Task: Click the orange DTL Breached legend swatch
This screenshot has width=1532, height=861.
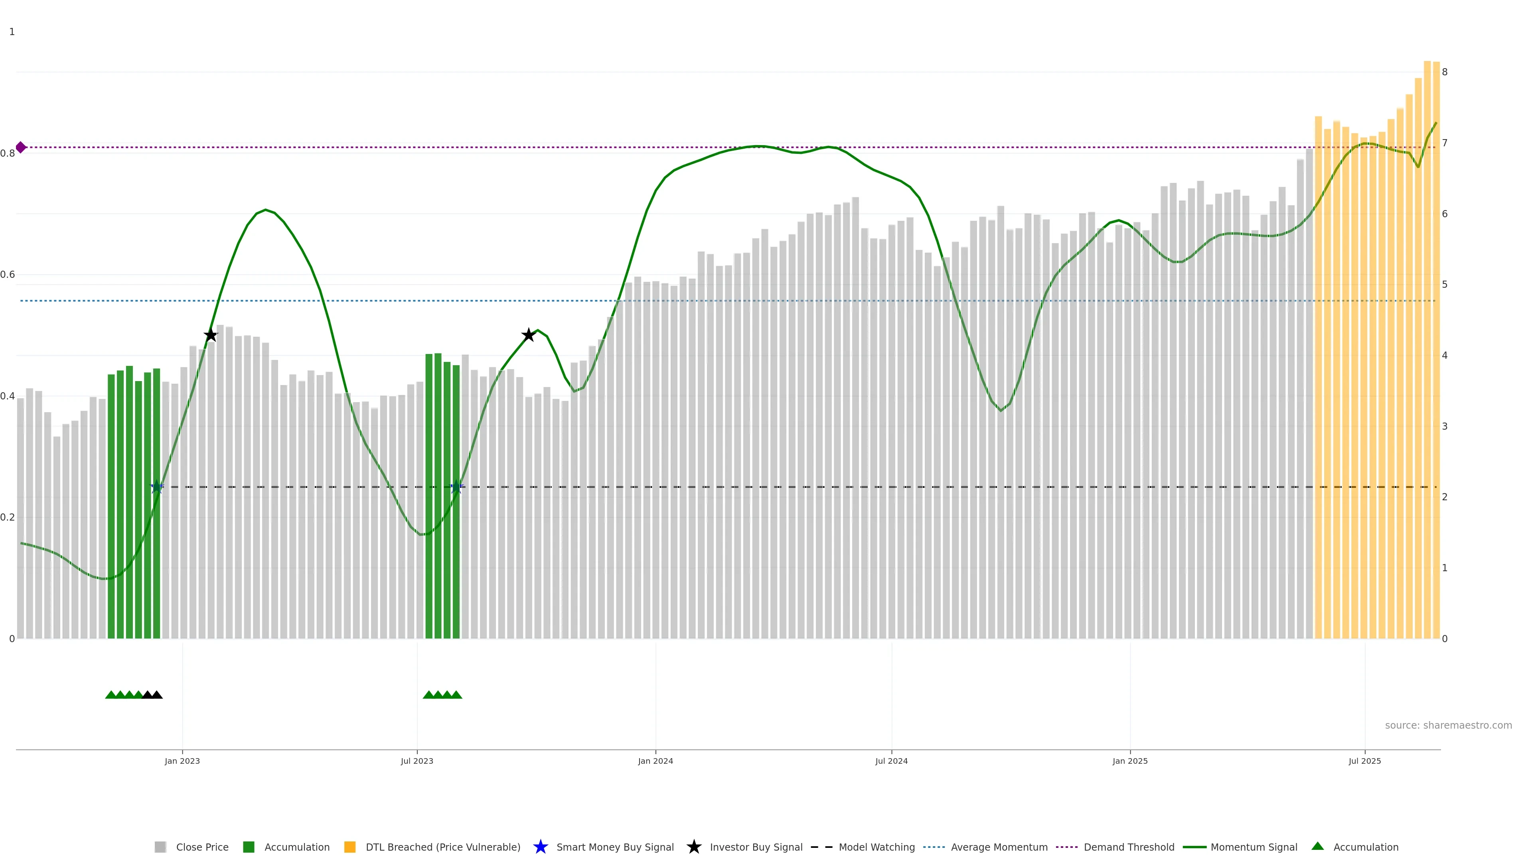Action: click(x=350, y=847)
